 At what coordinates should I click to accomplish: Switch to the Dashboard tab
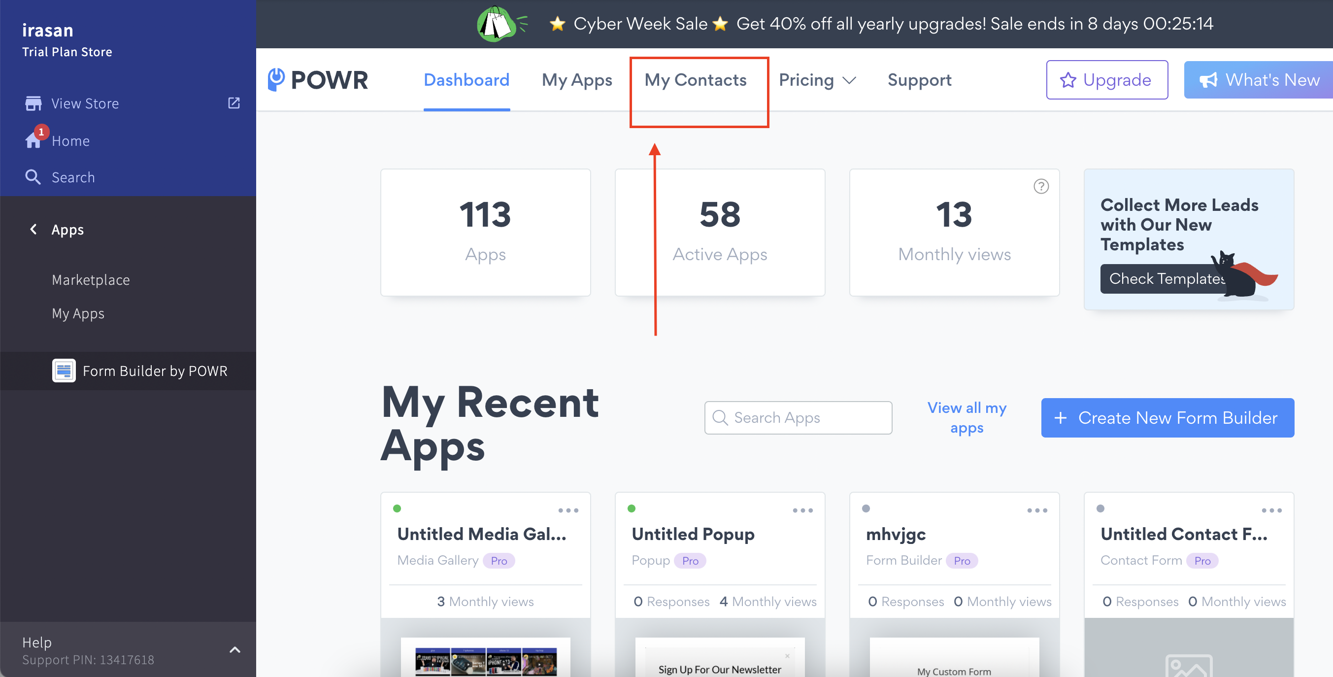(466, 80)
